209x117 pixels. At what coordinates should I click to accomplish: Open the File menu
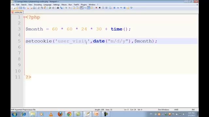pyautogui.click(x=13, y=5)
